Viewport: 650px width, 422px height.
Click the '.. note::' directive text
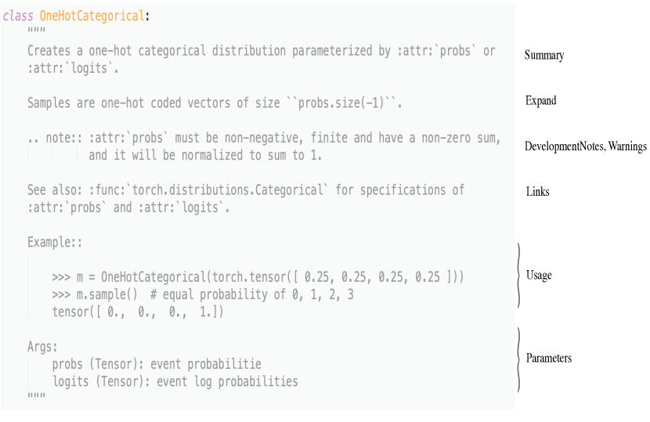click(55, 138)
